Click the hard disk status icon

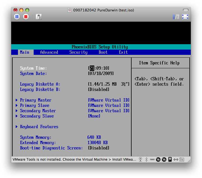tap(170, 160)
